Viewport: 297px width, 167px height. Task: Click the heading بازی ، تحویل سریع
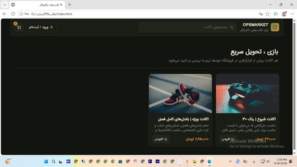pyautogui.click(x=254, y=51)
